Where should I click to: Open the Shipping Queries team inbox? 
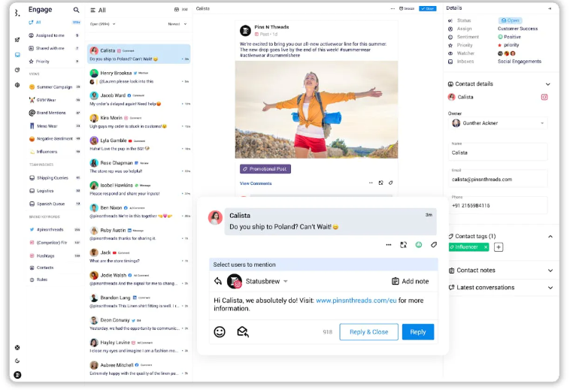[x=55, y=178]
